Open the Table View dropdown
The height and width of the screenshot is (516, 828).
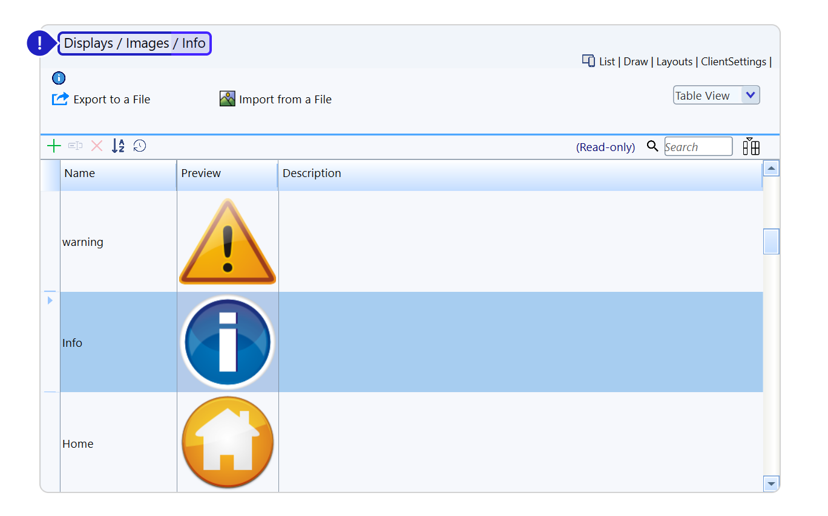716,95
